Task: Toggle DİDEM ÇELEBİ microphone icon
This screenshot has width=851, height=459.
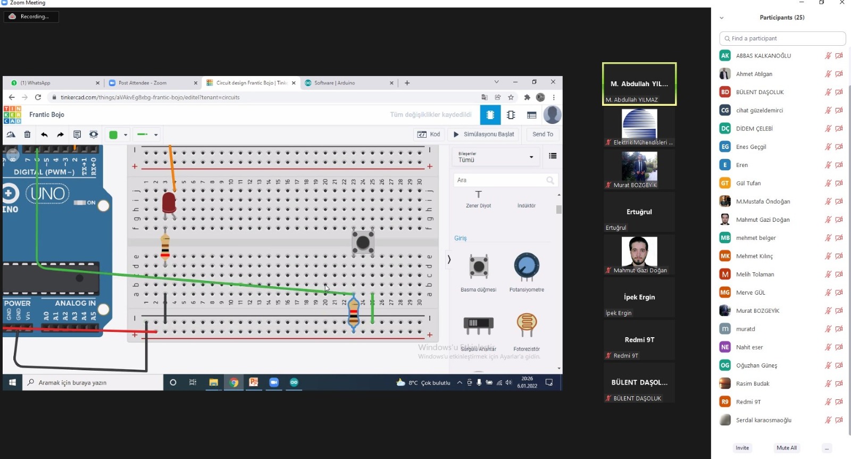Action: pyautogui.click(x=828, y=129)
